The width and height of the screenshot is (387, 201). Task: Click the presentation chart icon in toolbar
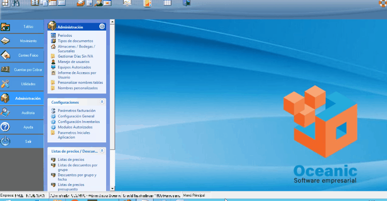[127, 3]
